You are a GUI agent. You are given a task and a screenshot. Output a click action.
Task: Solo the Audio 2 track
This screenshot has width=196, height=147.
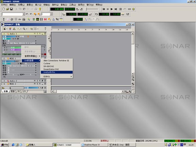pyautogui.click(x=37, y=81)
